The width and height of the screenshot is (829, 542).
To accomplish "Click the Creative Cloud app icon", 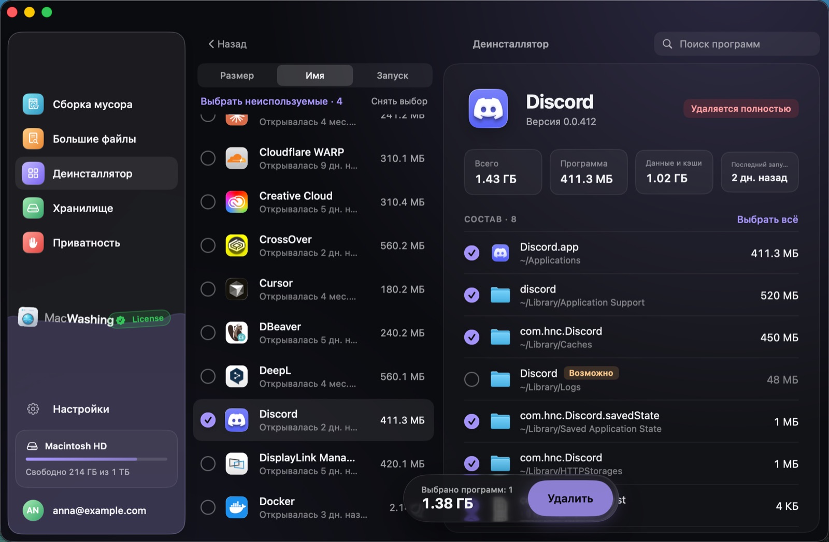I will coord(237,202).
